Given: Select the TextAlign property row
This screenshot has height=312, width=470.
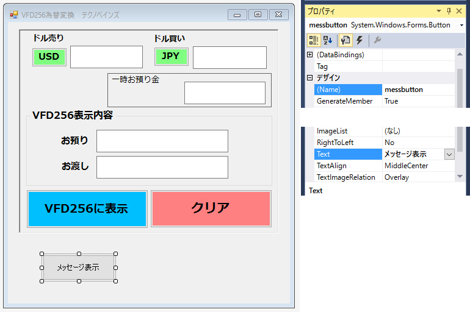Looking at the screenshot, I should coord(385,166).
